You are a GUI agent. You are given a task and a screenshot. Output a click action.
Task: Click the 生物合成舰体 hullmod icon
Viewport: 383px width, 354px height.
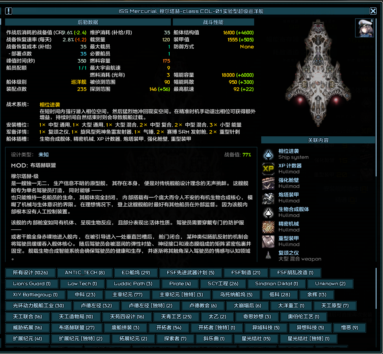(x=268, y=212)
